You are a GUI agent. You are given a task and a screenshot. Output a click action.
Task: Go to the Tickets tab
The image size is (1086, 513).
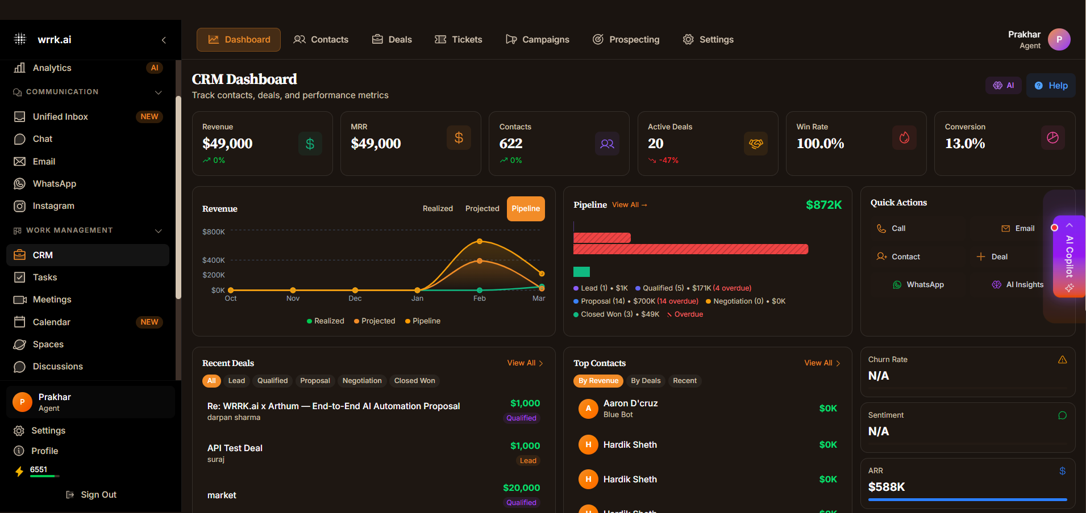click(x=458, y=40)
